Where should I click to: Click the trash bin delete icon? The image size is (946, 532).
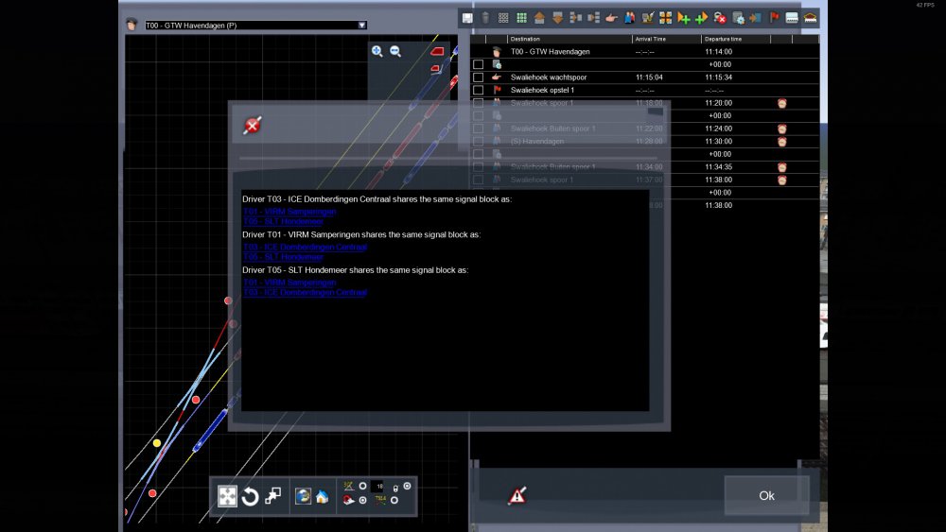coord(485,17)
